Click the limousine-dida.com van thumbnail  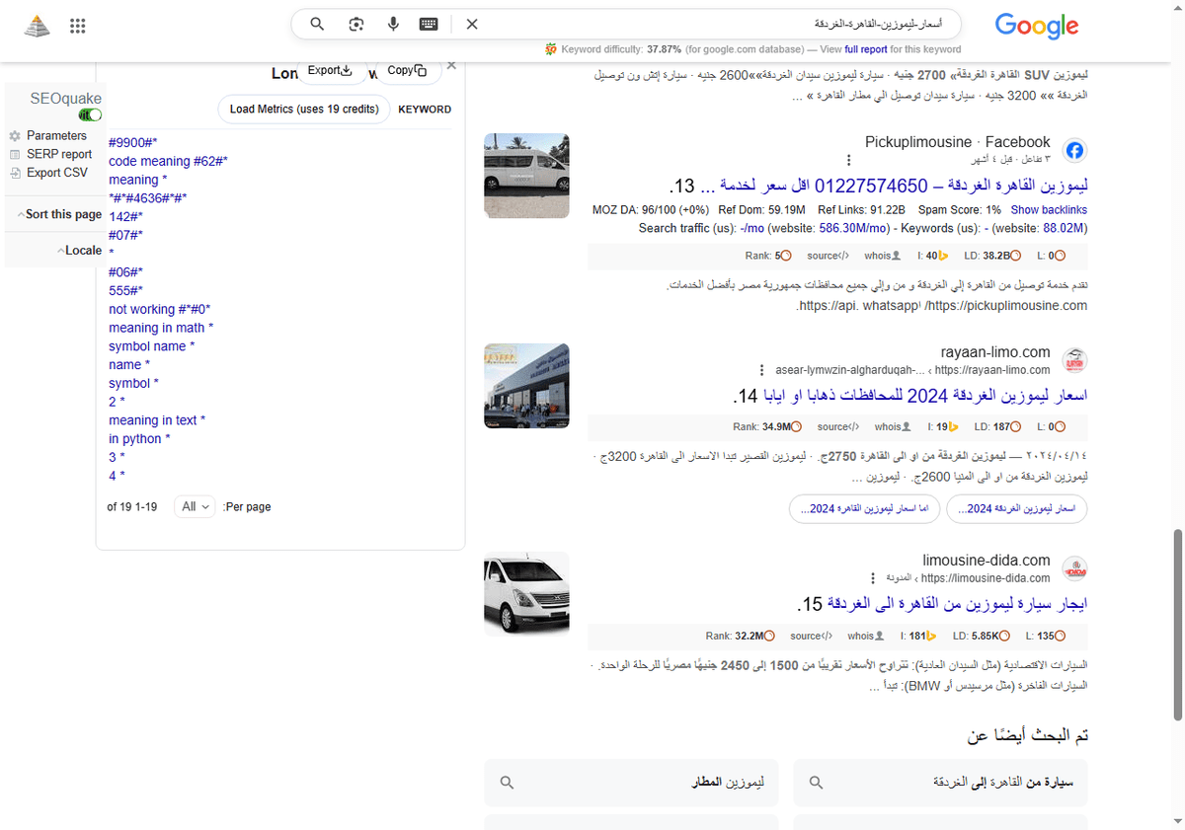[x=526, y=594]
